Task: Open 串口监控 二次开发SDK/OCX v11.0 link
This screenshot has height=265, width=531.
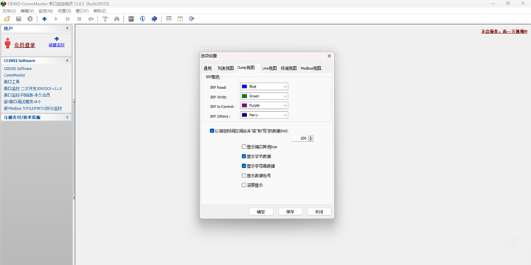Action: (x=32, y=88)
